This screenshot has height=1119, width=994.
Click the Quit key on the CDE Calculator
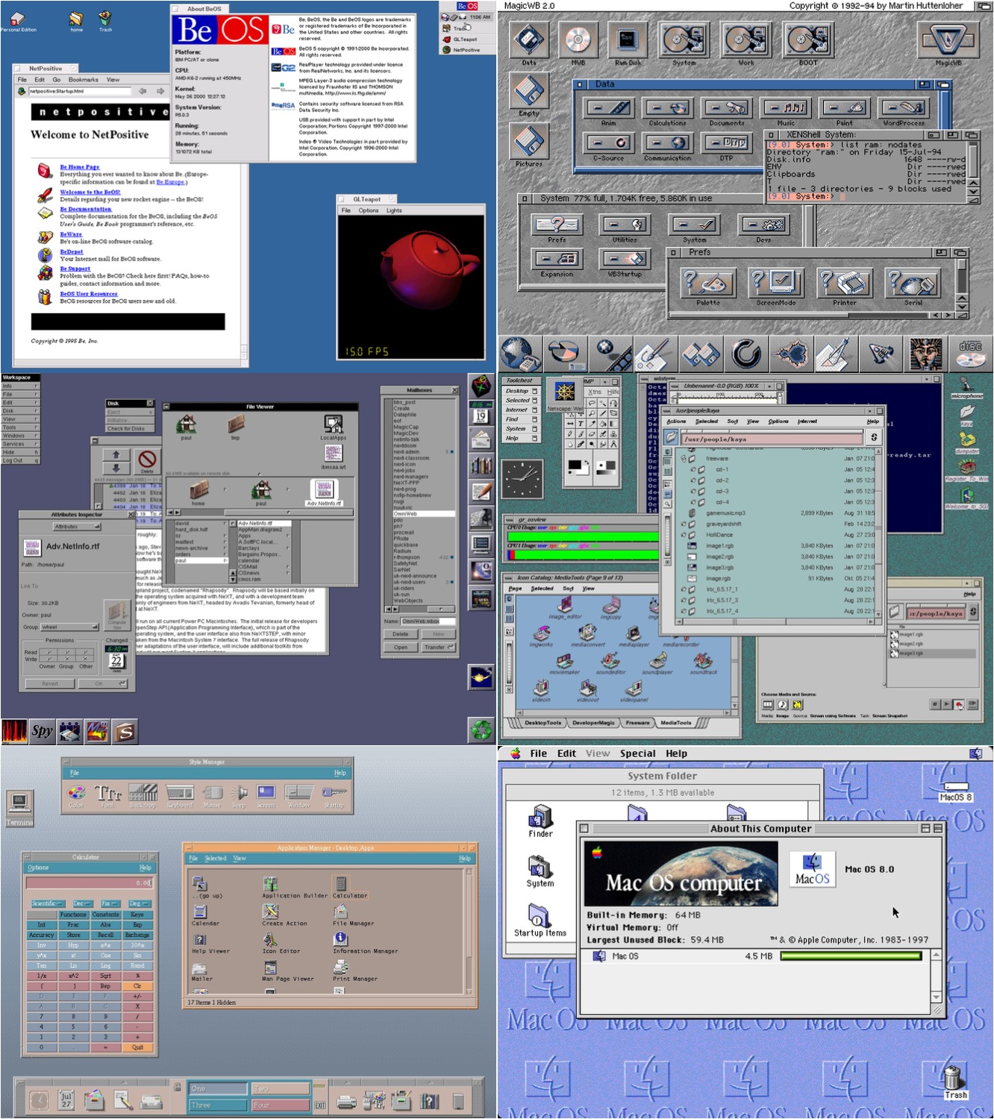[137, 1047]
